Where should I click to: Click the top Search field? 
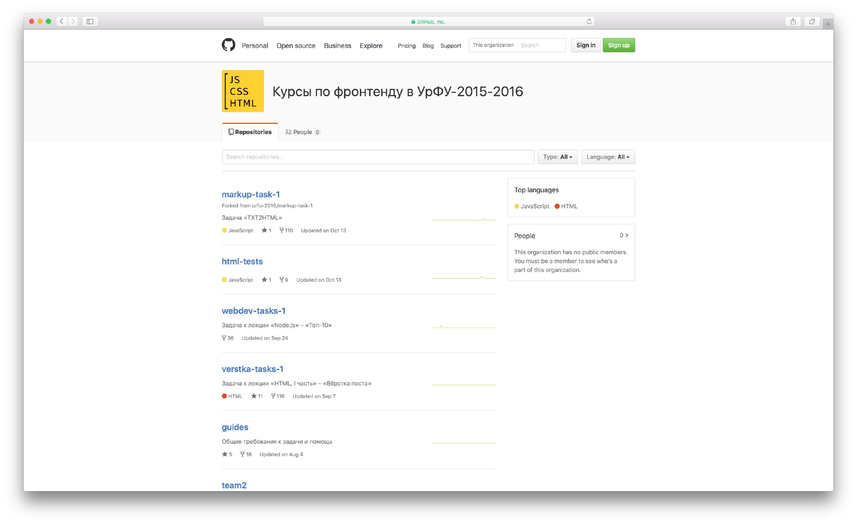click(541, 45)
